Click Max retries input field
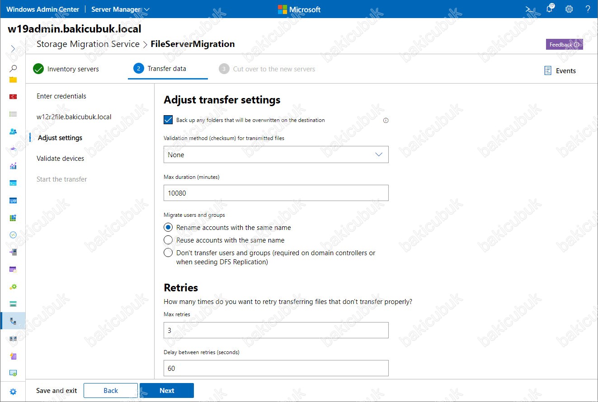The height and width of the screenshot is (402, 598). pyautogui.click(x=276, y=330)
